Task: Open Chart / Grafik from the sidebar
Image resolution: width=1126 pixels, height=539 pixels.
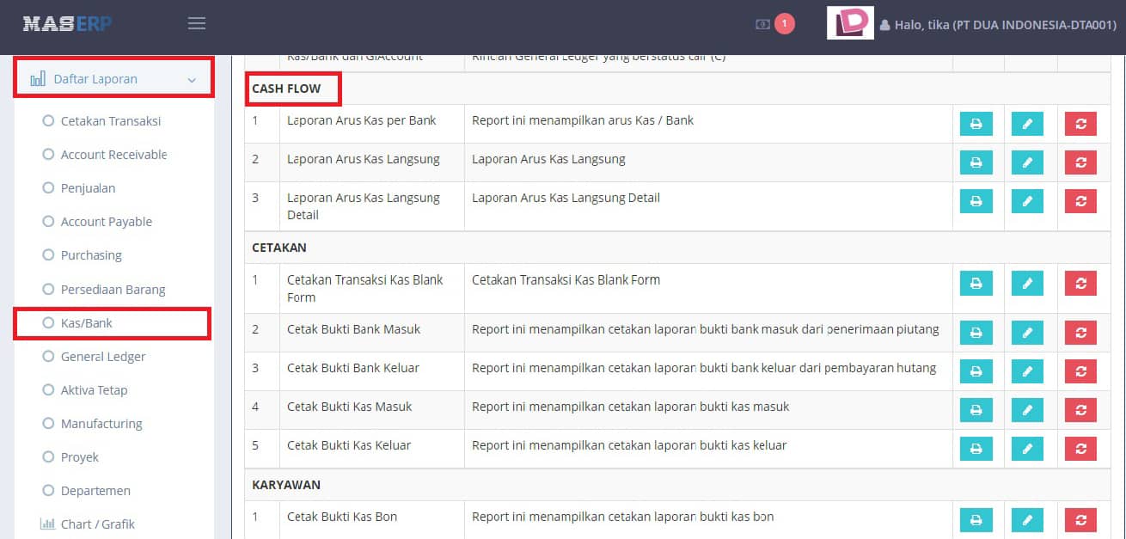Action: click(97, 524)
